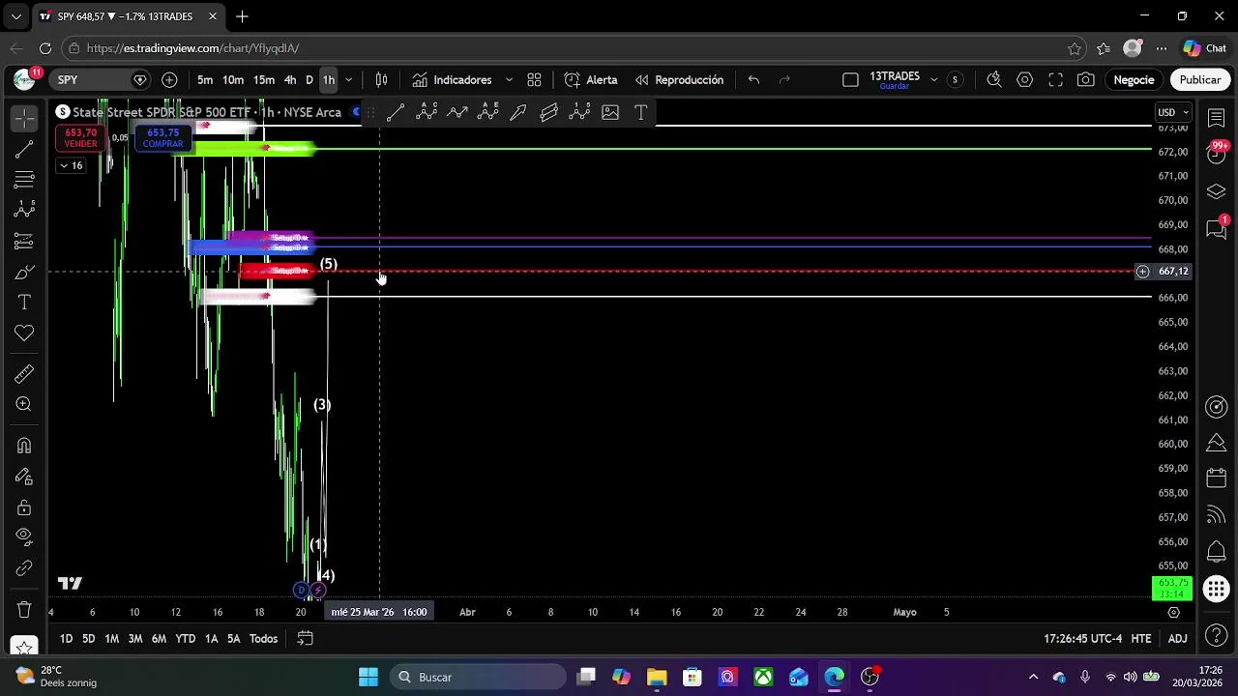The width and height of the screenshot is (1238, 696).
Task: Switch to 4h timeframe
Action: pos(290,80)
